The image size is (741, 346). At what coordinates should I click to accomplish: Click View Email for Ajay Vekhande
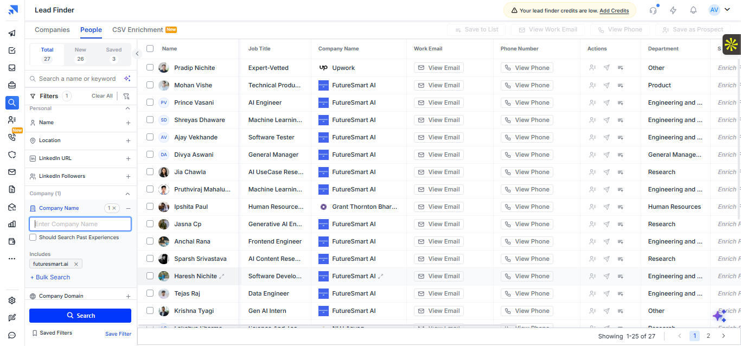[439, 137]
